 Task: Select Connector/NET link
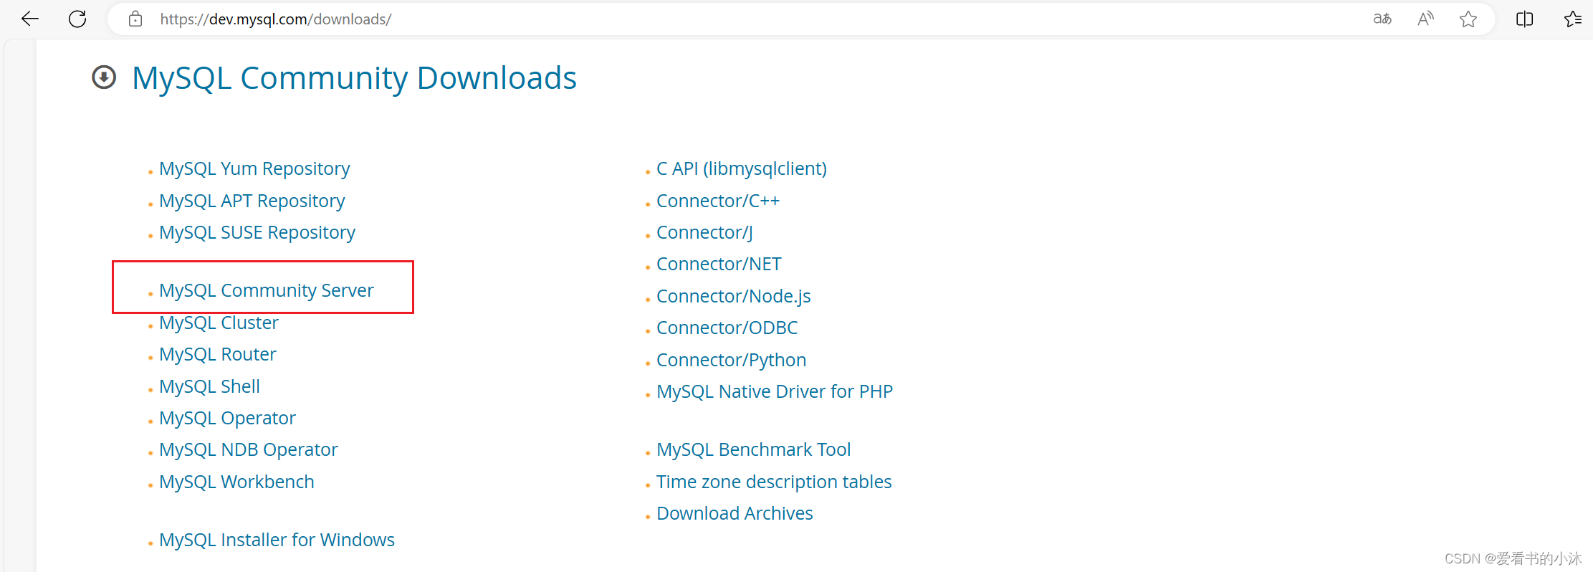719,264
